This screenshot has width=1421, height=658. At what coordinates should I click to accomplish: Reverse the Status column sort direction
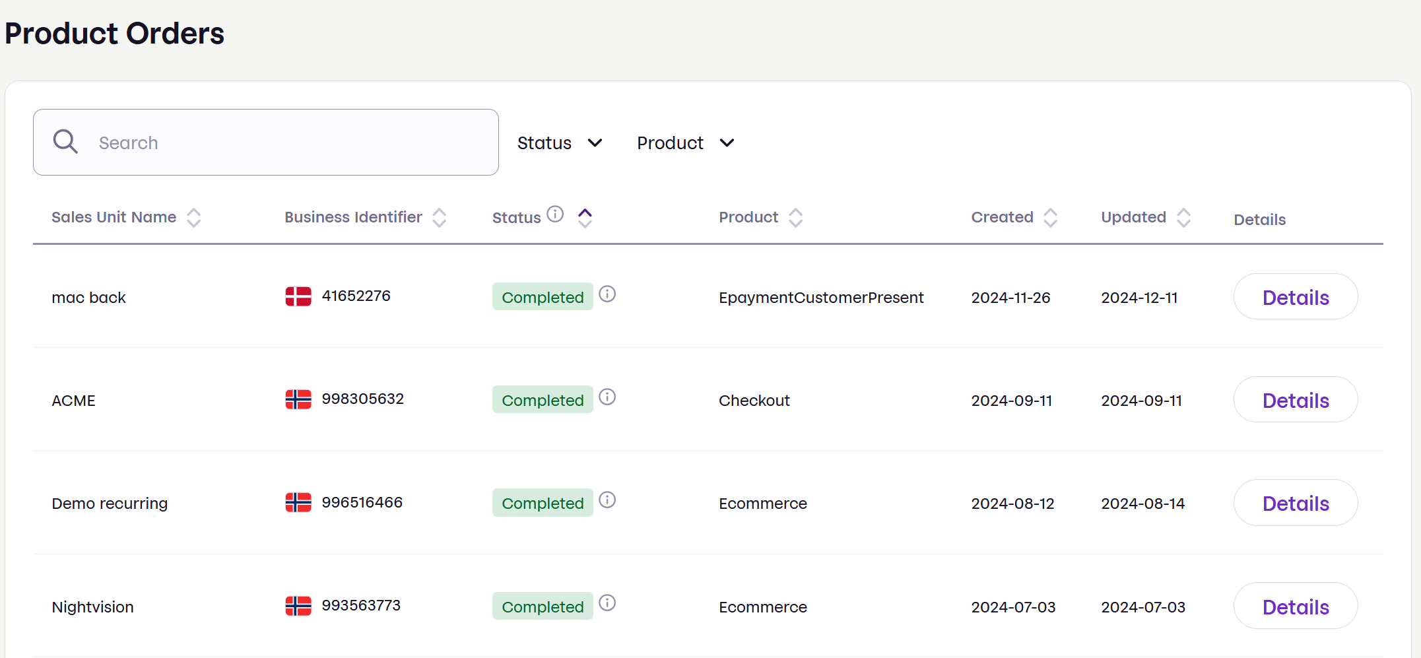[x=585, y=217]
